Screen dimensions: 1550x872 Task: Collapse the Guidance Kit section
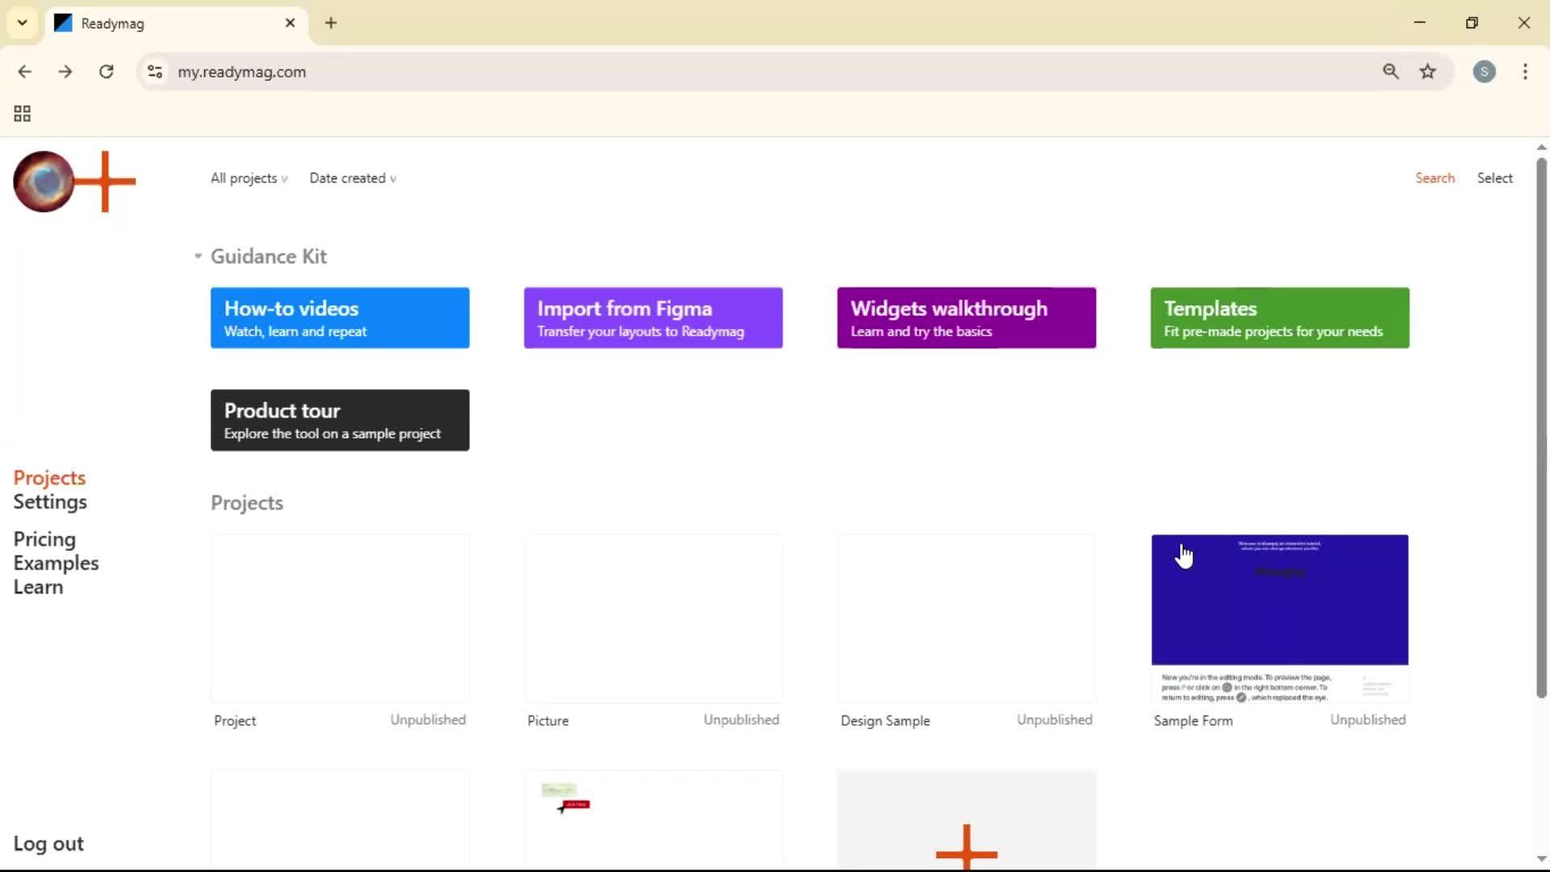pyautogui.click(x=197, y=256)
